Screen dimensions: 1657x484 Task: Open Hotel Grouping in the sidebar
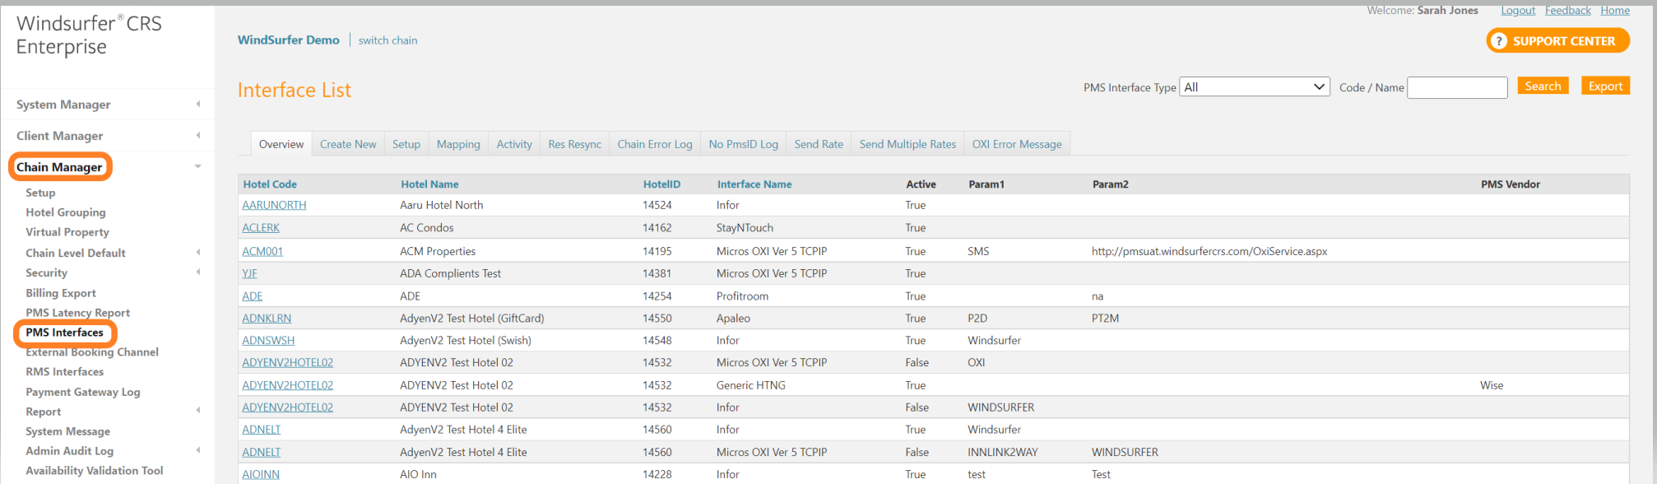66,212
